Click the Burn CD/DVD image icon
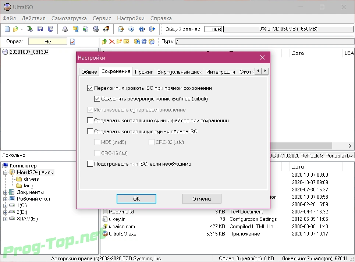The image size is (355, 262). coord(106,29)
